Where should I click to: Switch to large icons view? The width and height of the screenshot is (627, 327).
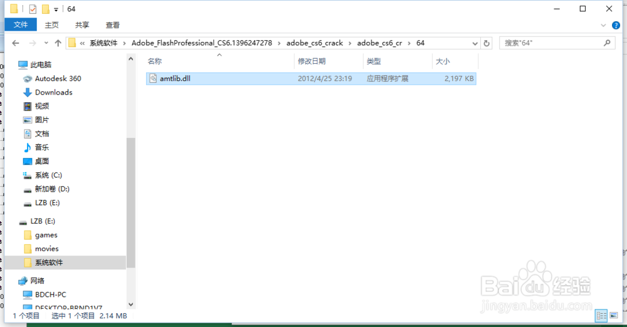[614, 315]
